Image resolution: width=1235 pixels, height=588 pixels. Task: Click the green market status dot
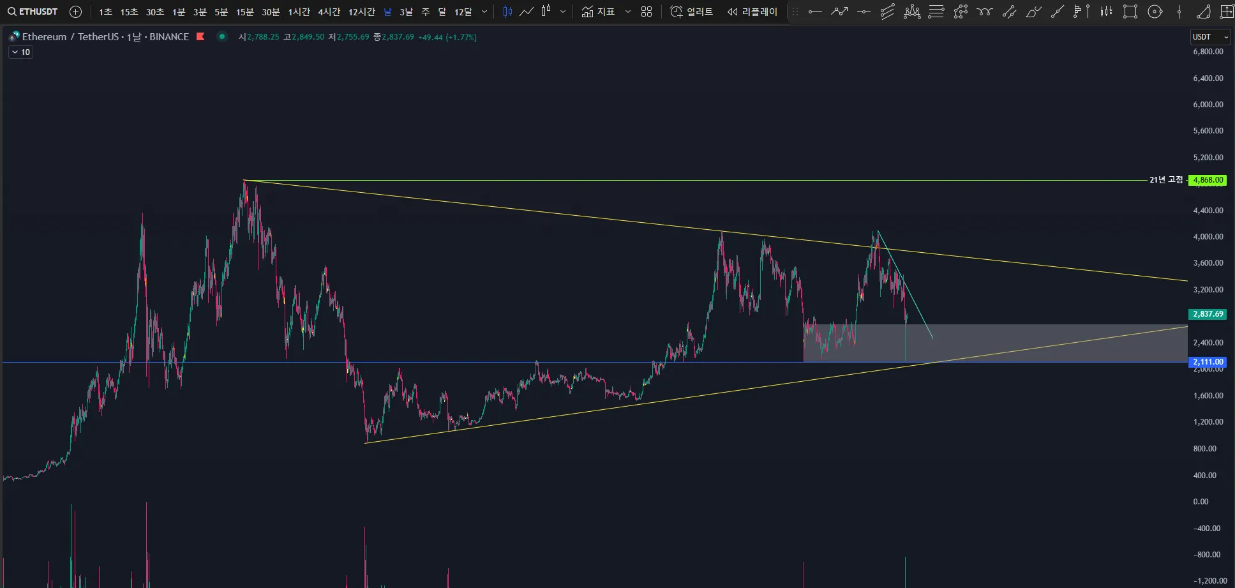coord(221,36)
